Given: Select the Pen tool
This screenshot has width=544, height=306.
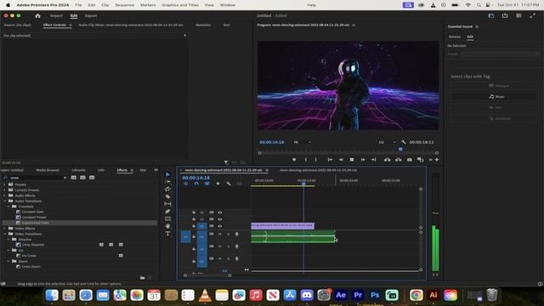Looking at the screenshot, I should coord(168,212).
